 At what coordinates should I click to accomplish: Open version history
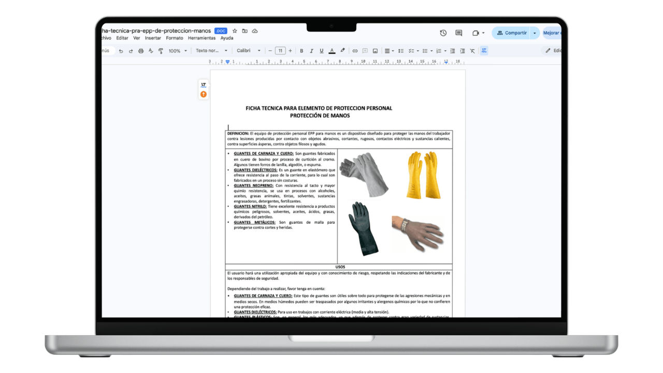443,33
